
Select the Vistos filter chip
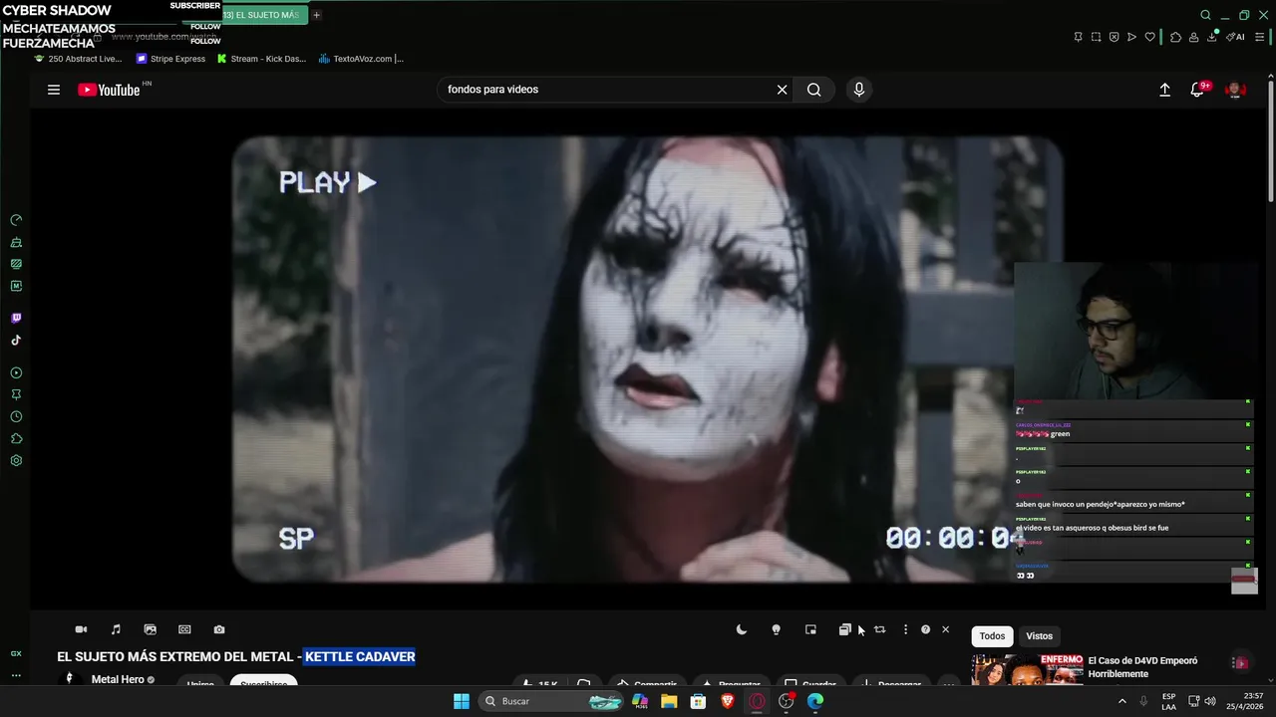(x=1040, y=636)
